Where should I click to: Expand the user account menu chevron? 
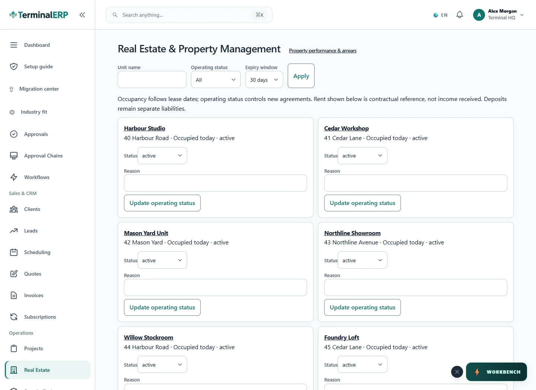click(x=522, y=15)
